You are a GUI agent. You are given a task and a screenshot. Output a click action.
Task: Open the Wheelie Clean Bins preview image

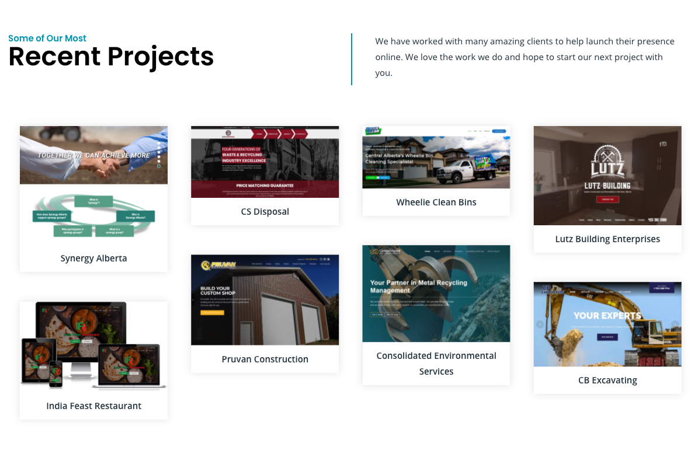click(x=436, y=157)
